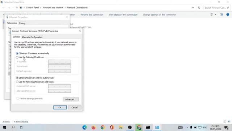
Task: Launch Google Chrome from taskbar
Action: 103,127
